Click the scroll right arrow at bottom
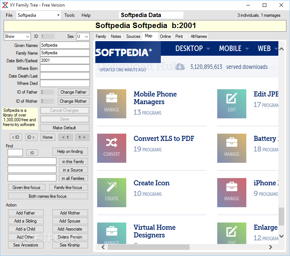This screenshot has width=290, height=256. pos(271,247)
